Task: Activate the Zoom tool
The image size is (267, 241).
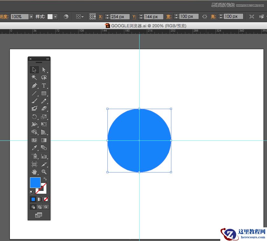Action: coord(44,172)
